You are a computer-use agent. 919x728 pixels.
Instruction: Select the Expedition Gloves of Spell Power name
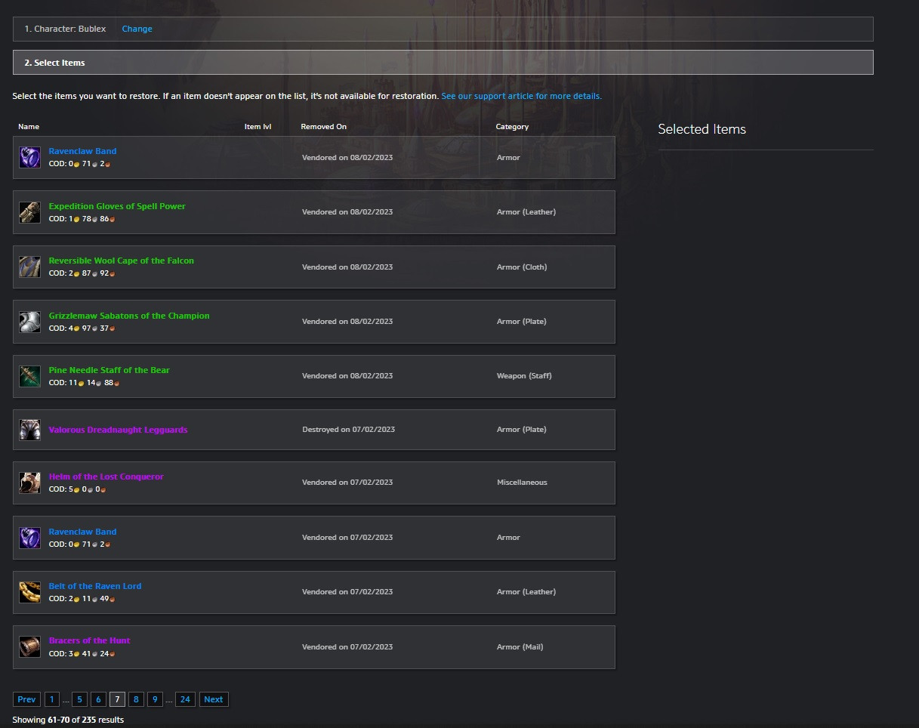(x=117, y=206)
